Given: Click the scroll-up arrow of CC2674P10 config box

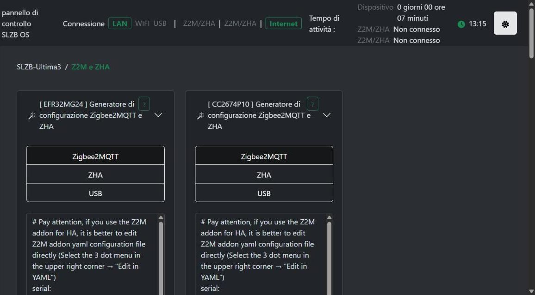Looking at the screenshot, I should [329, 218].
